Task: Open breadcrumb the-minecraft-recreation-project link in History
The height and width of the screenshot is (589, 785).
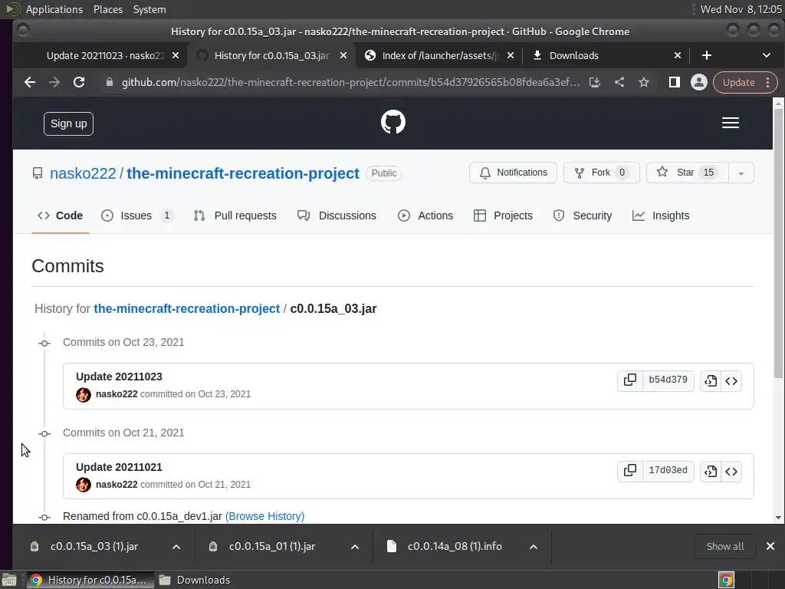Action: click(187, 308)
